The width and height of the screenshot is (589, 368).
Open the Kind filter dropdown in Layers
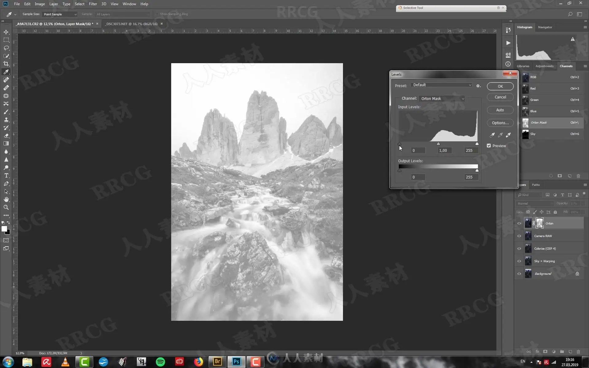click(x=529, y=195)
